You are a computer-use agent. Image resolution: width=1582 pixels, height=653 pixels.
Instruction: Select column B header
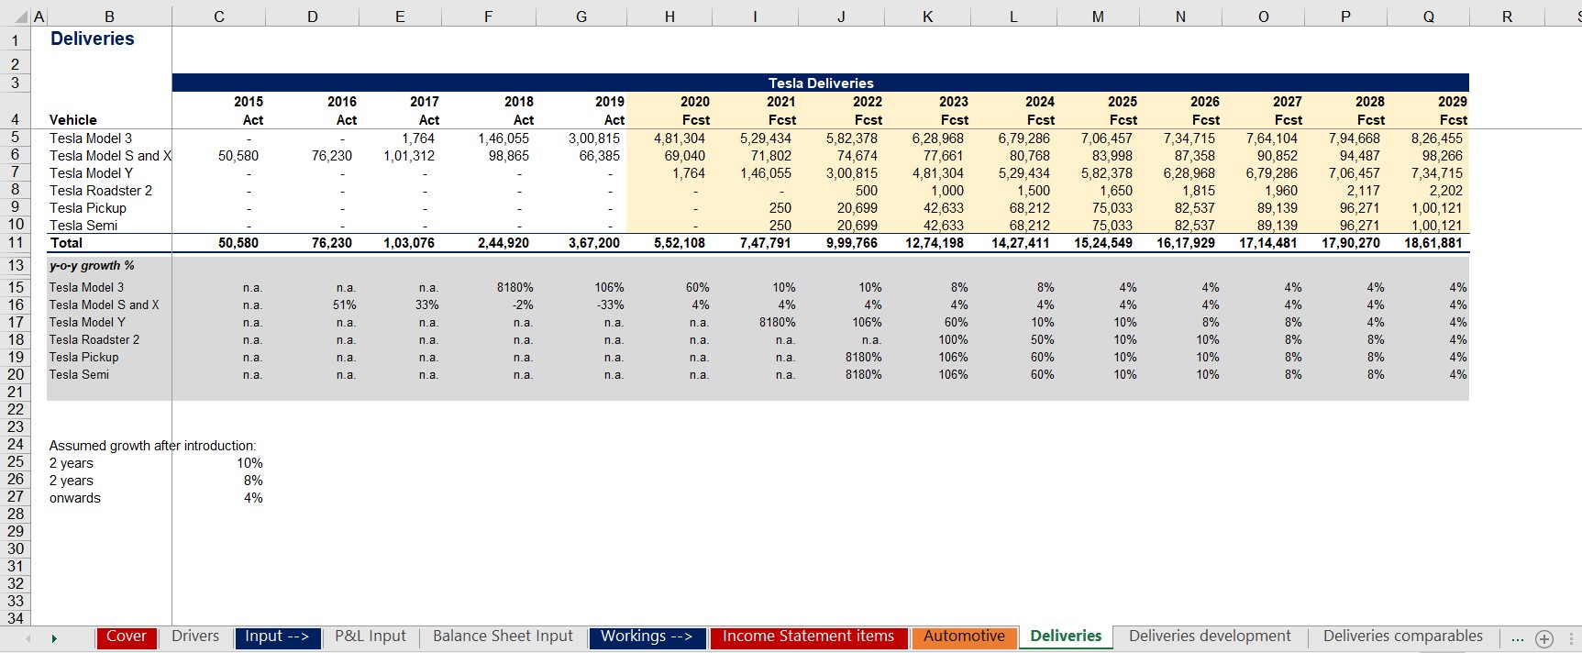109,17
